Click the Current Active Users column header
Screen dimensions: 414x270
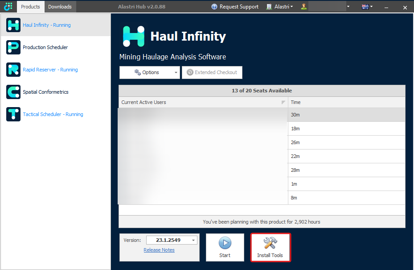tap(203, 102)
